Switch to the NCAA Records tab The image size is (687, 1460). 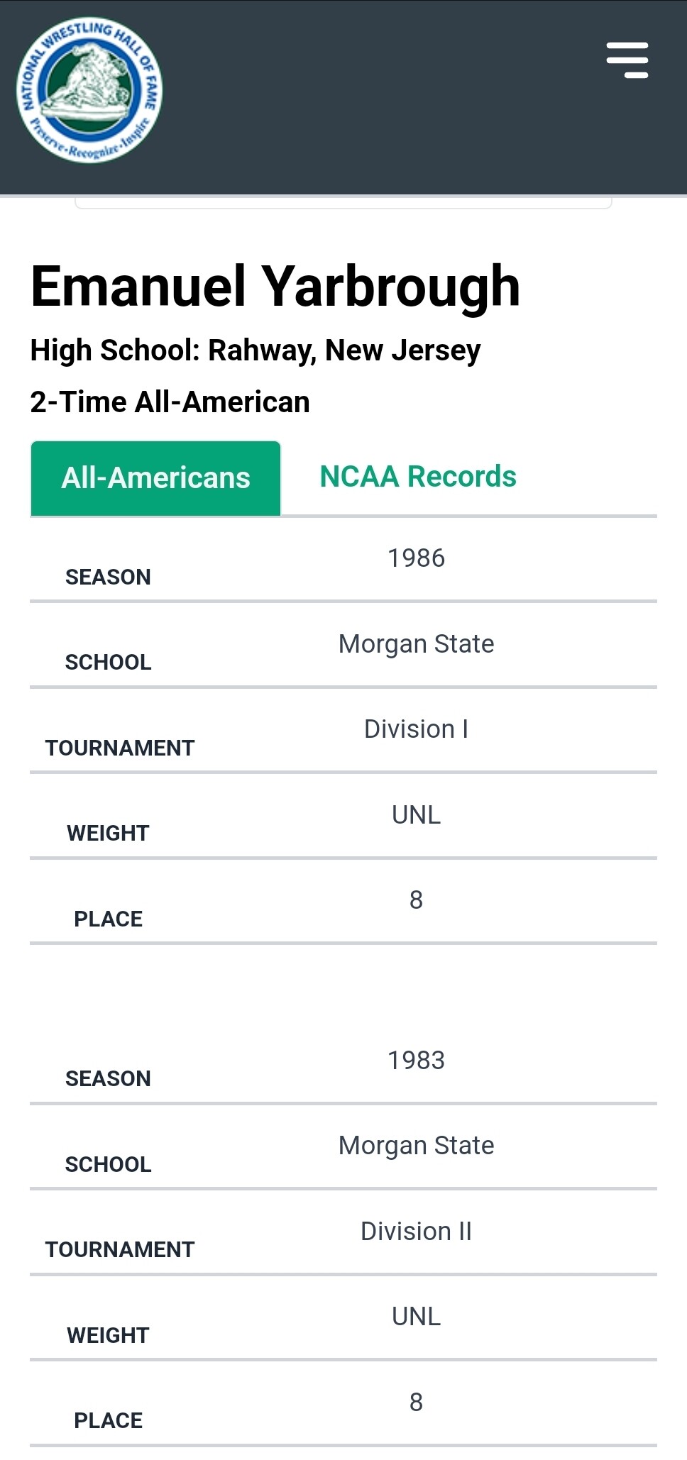pyautogui.click(x=418, y=477)
